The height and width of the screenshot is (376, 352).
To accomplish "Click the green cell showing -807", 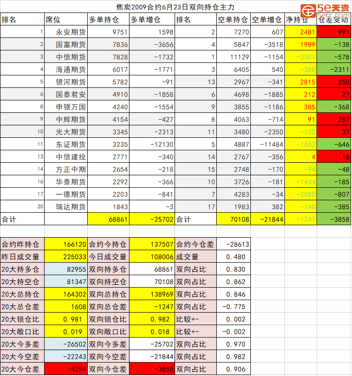I will click(x=334, y=194).
